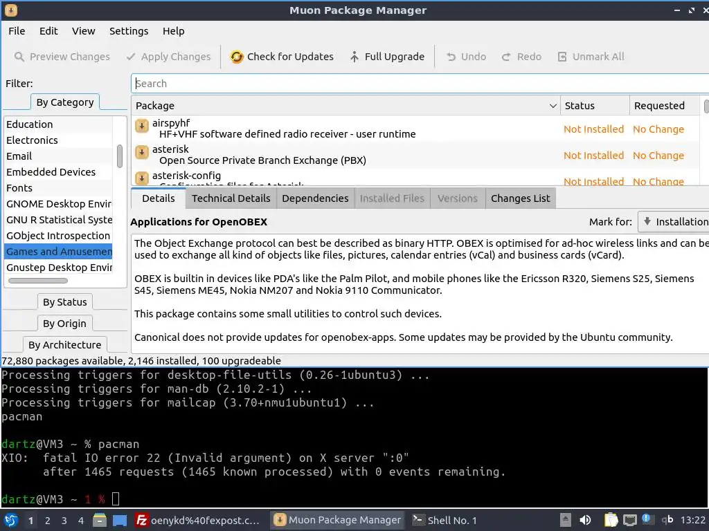Expand the By Status filter
709x531 pixels.
point(65,302)
